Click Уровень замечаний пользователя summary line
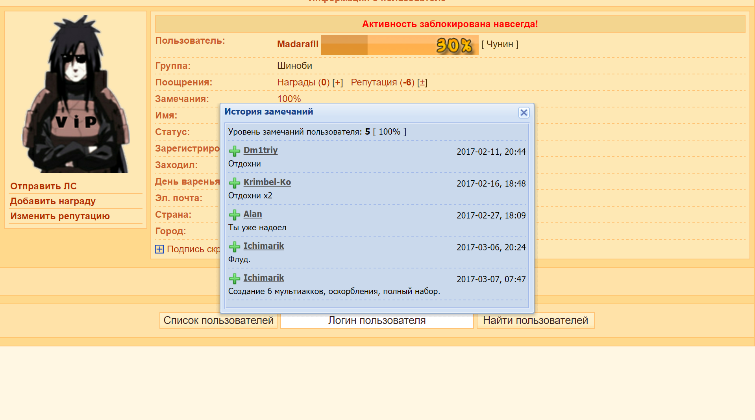The height and width of the screenshot is (420, 755). coord(317,132)
